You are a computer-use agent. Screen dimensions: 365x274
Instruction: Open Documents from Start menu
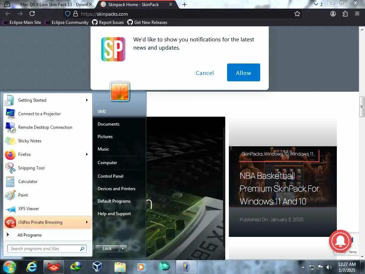[x=108, y=124]
